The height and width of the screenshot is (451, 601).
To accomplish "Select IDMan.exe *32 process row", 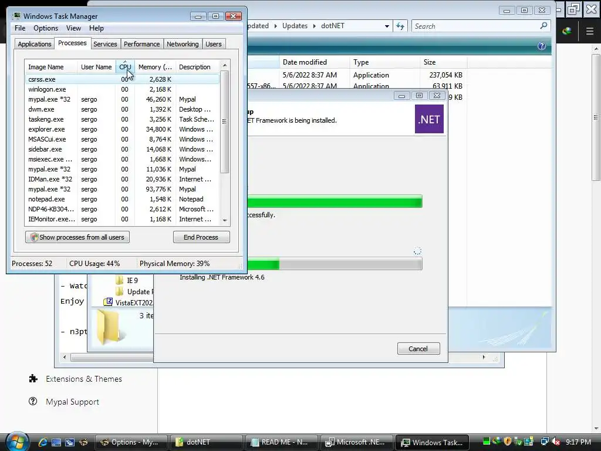I will coord(122,179).
